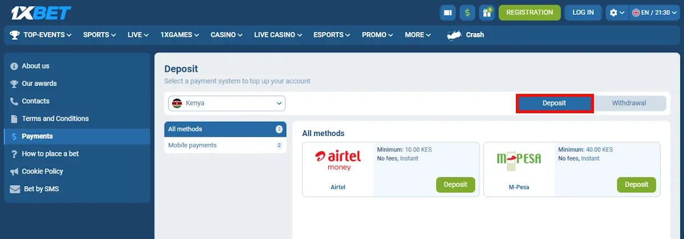Click the All methods count badge

point(279,129)
